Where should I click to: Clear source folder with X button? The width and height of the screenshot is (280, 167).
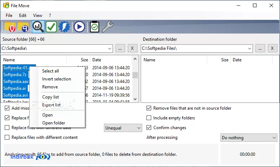click(132, 48)
